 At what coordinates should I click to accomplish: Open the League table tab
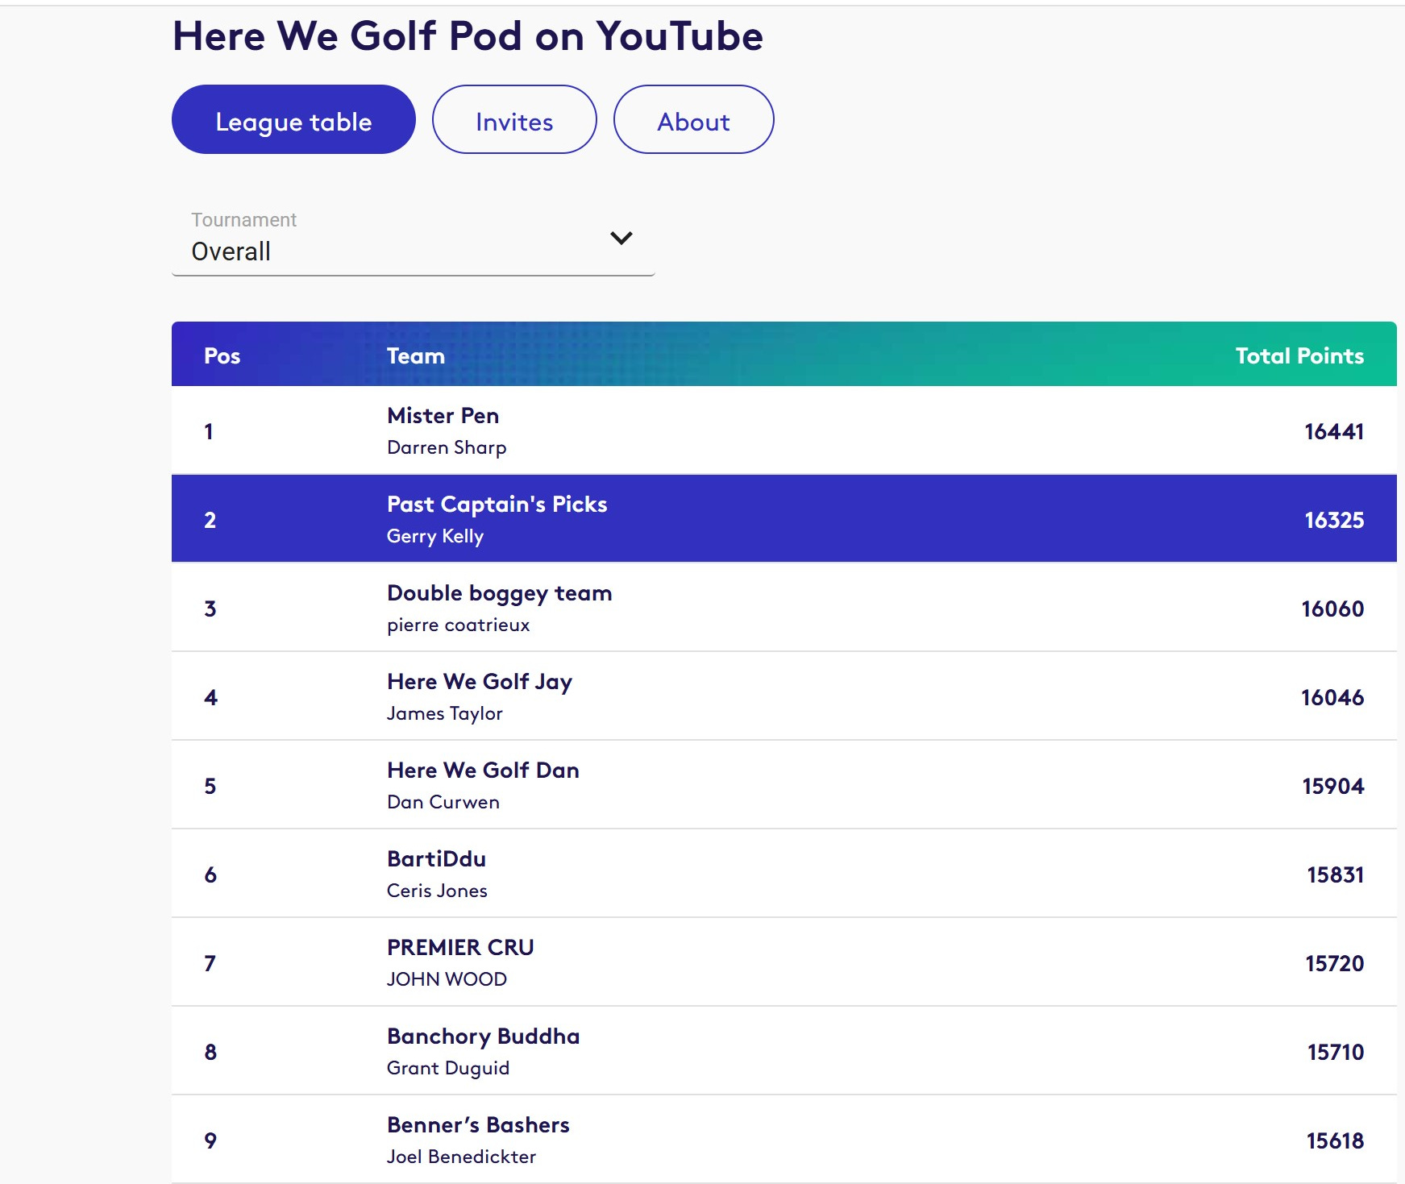coord(293,119)
